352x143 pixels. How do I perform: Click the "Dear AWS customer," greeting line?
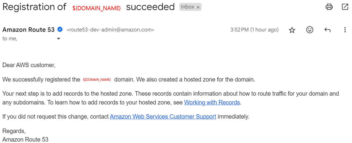[x=29, y=65]
